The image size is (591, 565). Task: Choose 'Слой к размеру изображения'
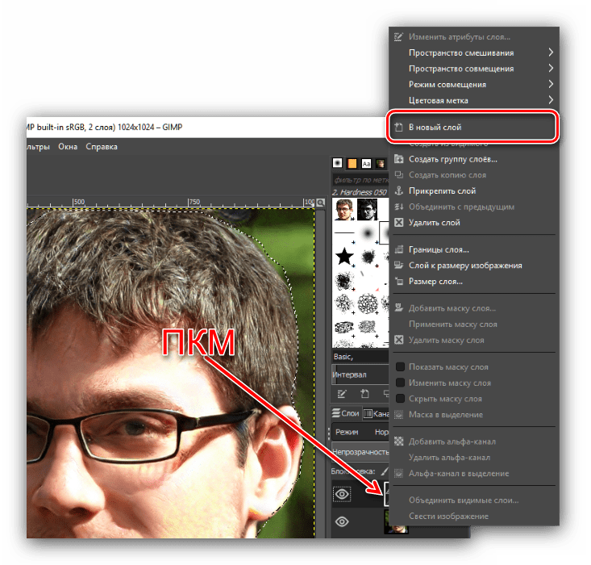(472, 266)
